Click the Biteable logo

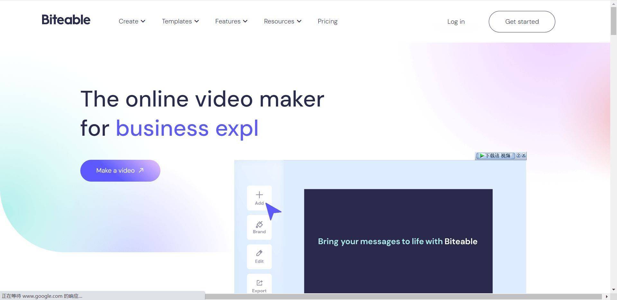tap(66, 20)
